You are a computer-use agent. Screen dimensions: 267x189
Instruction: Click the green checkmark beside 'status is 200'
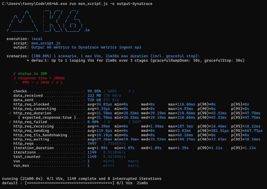15,74
